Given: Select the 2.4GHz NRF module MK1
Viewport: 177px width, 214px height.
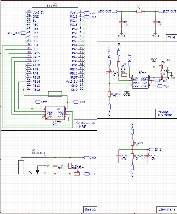Looking at the screenshot, I should [x=55, y=113].
